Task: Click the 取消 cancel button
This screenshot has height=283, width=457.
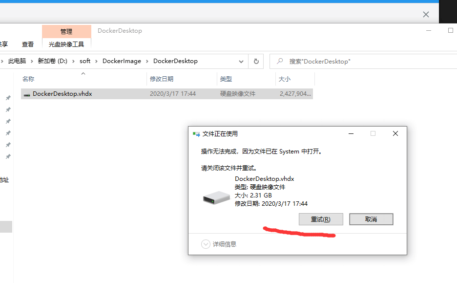Action: pyautogui.click(x=371, y=219)
